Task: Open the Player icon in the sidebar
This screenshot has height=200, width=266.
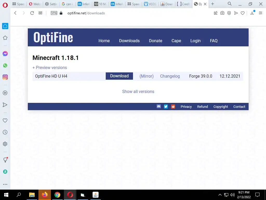Action: click(x=5, y=93)
